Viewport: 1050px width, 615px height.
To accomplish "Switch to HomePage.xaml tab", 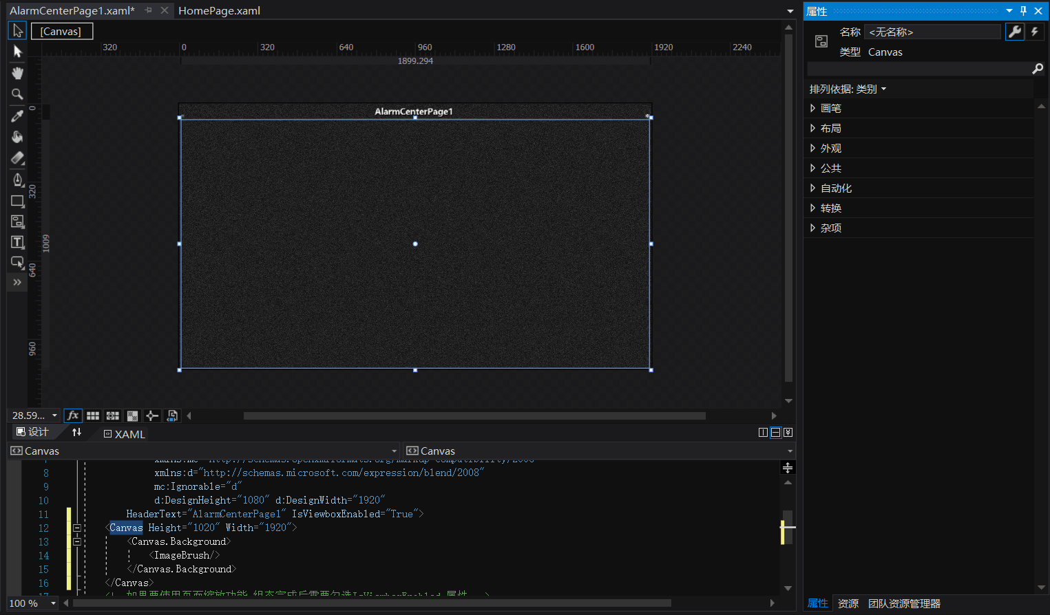I will pyautogui.click(x=219, y=11).
